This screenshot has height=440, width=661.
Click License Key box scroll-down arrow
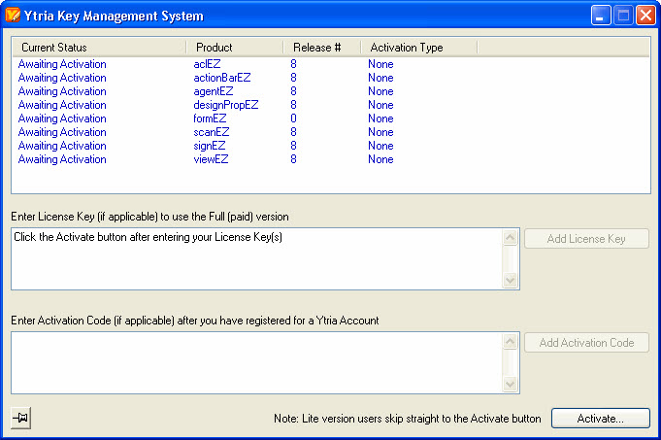511,281
